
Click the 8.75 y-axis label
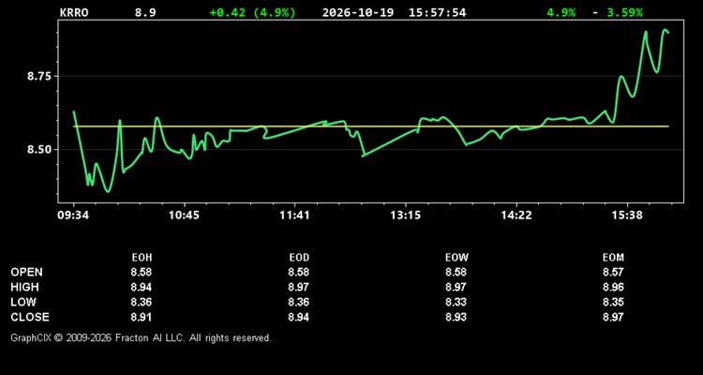[x=39, y=76]
